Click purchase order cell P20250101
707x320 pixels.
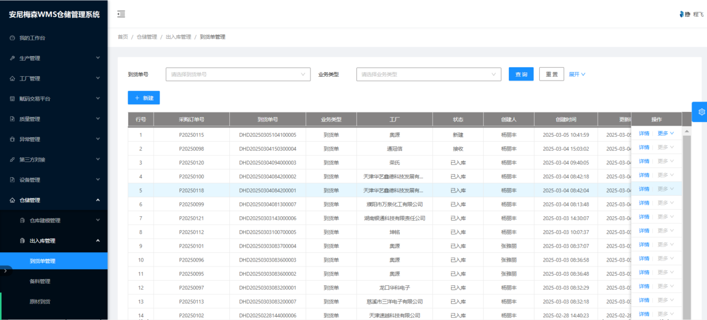point(192,246)
